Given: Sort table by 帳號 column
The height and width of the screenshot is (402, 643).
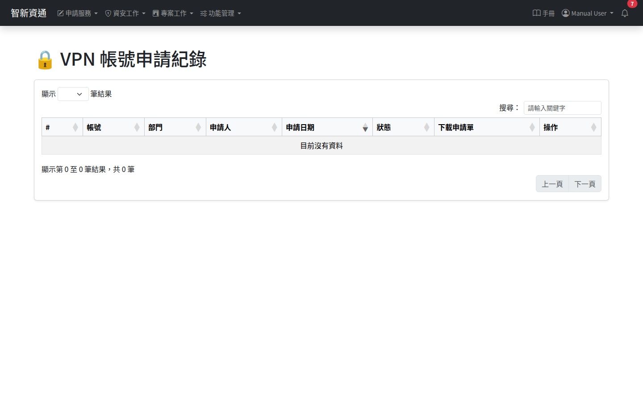Looking at the screenshot, I should coord(113,127).
